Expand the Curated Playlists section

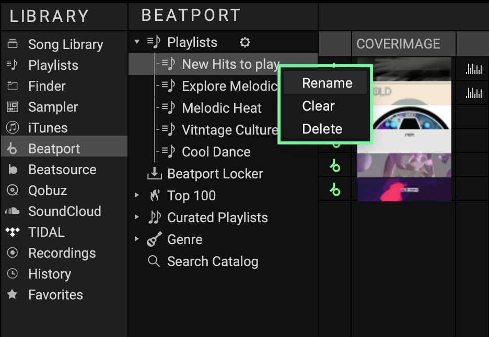(137, 218)
